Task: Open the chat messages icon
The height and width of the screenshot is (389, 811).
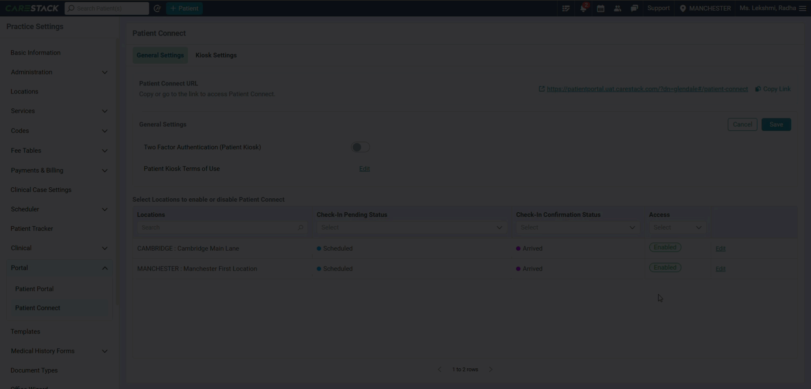Action: tap(634, 8)
